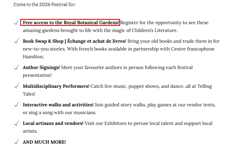
Task: Click checkmark icon beside Multidisciplinary Performers
Action: coord(17,85)
